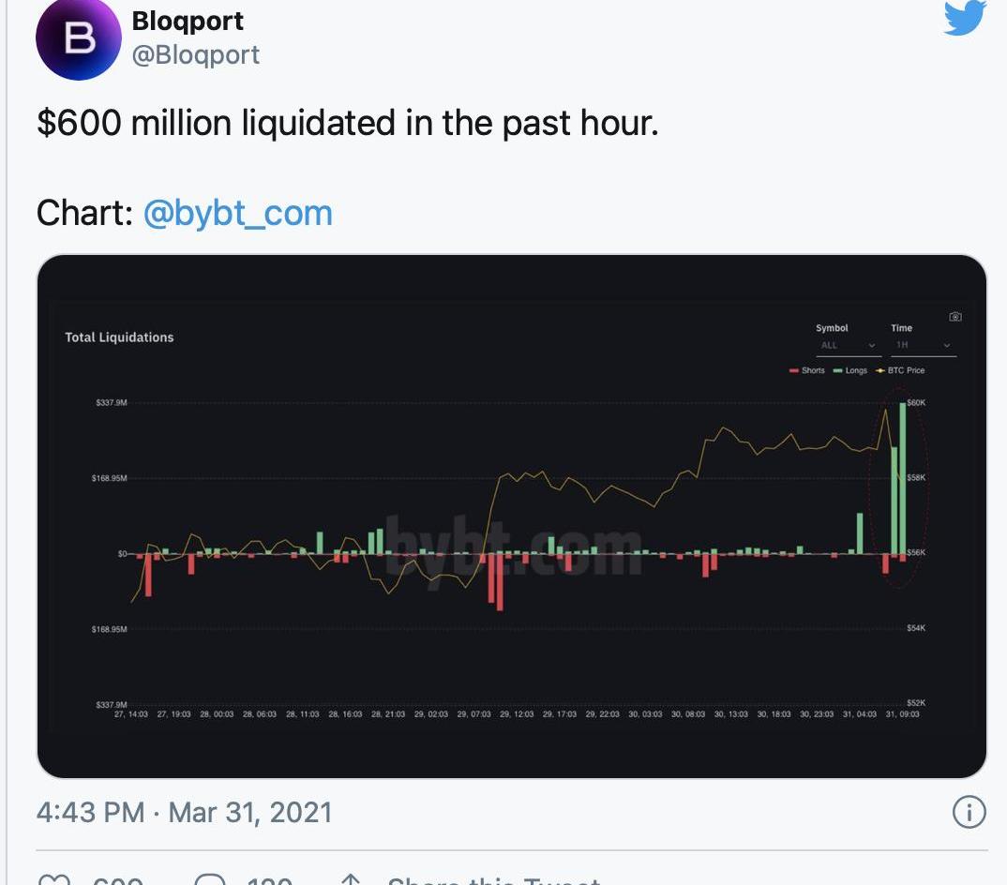Open the Time dropdown showing 1H
This screenshot has height=885, width=1007.
922,346
